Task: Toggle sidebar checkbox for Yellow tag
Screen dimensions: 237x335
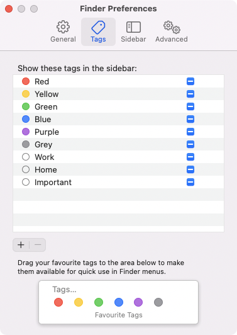Action: tap(190, 94)
